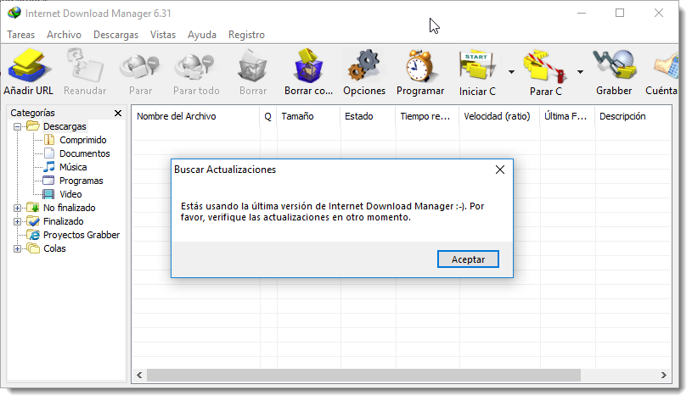Select the Video film icon
The width and height of the screenshot is (692, 401).
click(x=48, y=194)
